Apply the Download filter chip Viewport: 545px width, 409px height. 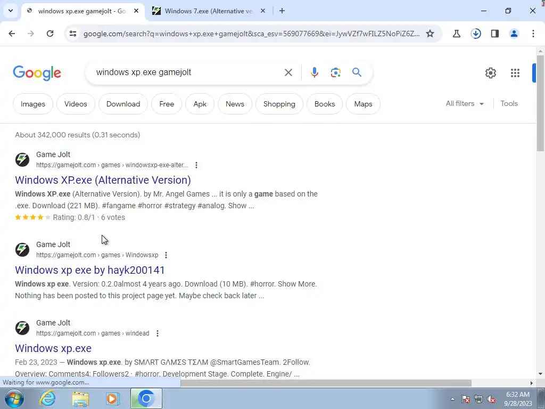tap(123, 104)
